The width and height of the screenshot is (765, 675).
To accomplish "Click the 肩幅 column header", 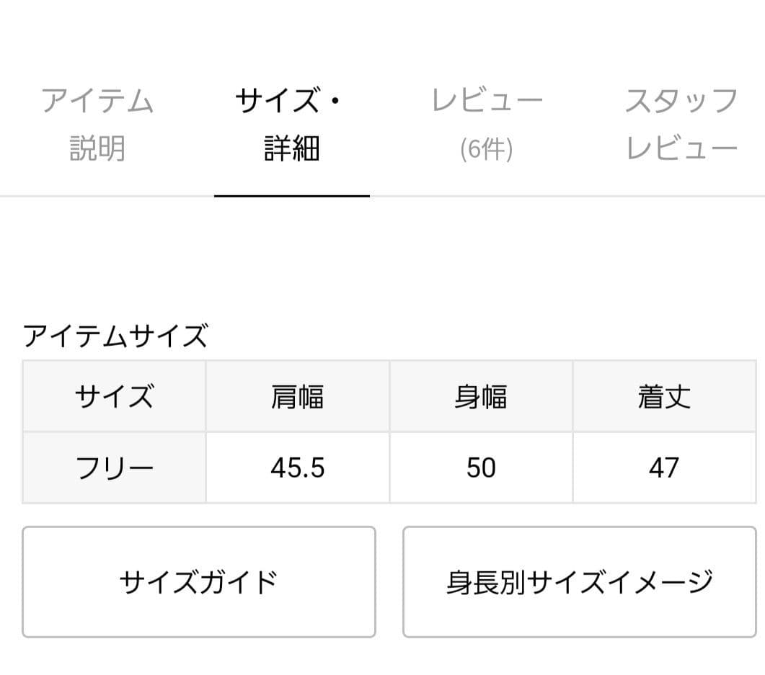I will click(x=299, y=396).
